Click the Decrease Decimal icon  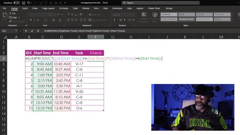point(133,20)
